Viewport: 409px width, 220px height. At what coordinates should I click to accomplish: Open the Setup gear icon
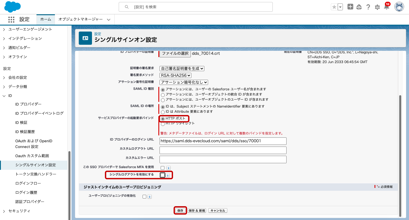(377, 7)
